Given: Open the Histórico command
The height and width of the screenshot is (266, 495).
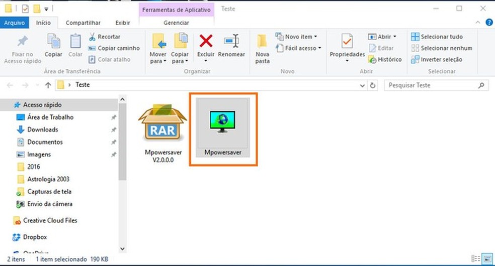Looking at the screenshot, I should point(385,60).
